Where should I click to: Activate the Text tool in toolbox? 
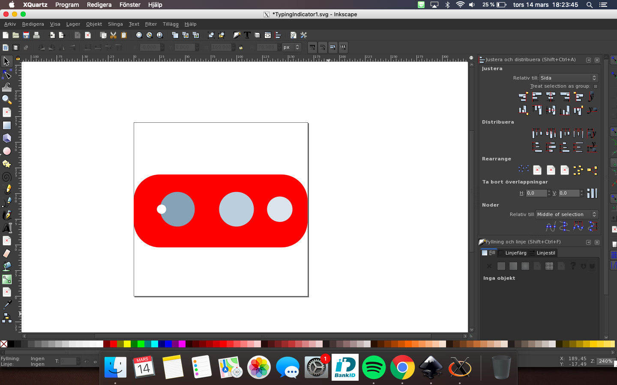point(7,228)
